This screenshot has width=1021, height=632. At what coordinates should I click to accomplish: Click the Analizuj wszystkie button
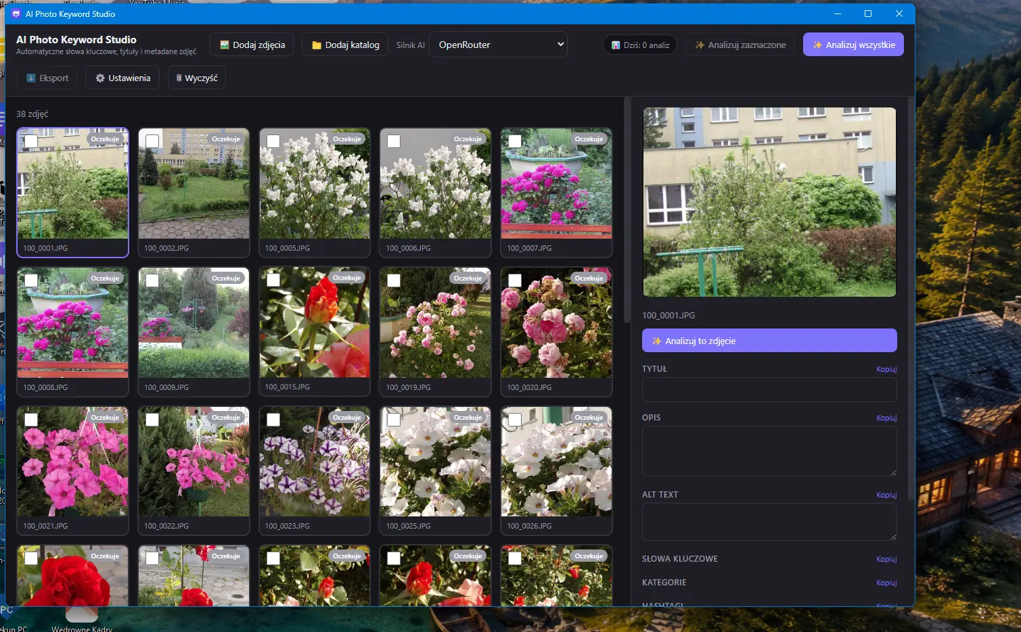point(853,45)
